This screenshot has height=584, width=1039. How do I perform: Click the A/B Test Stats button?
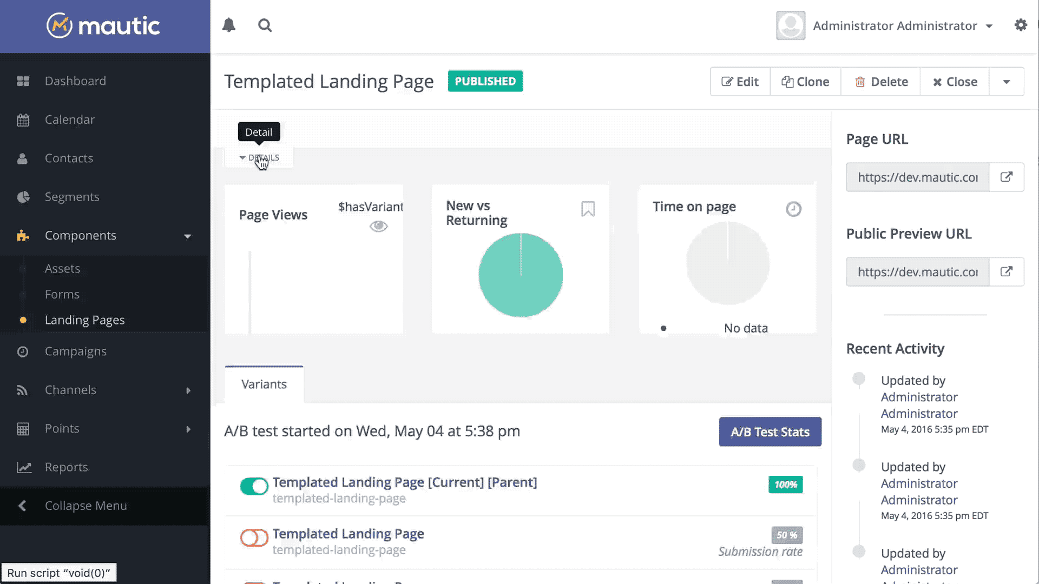(770, 432)
